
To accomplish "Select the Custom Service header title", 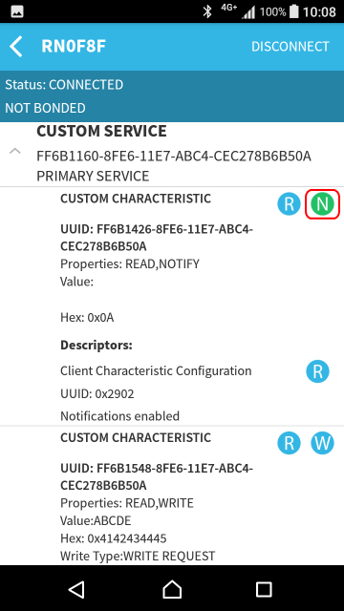I will 101,132.
